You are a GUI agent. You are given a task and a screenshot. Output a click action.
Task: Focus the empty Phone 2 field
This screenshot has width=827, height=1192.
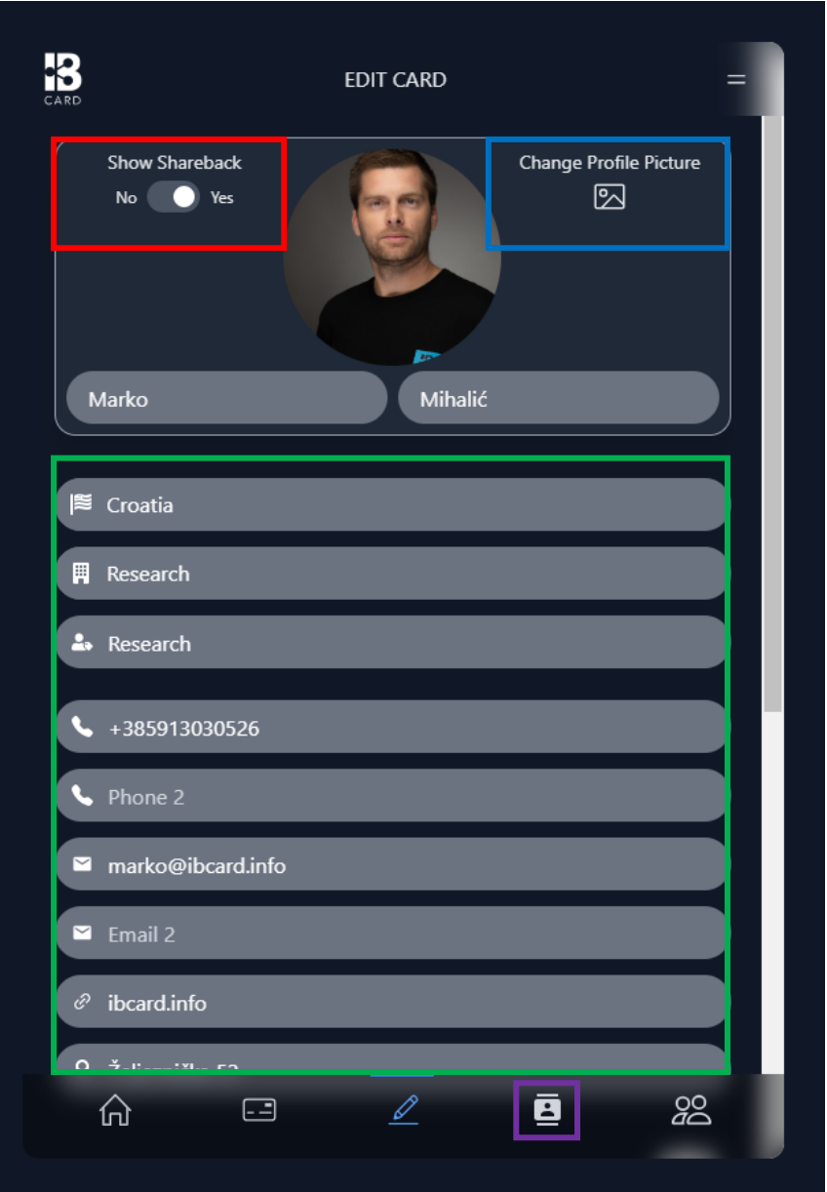click(x=392, y=796)
